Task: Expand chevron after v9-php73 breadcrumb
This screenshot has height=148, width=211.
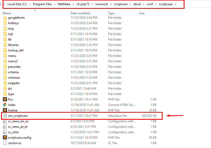Action: point(92,4)
